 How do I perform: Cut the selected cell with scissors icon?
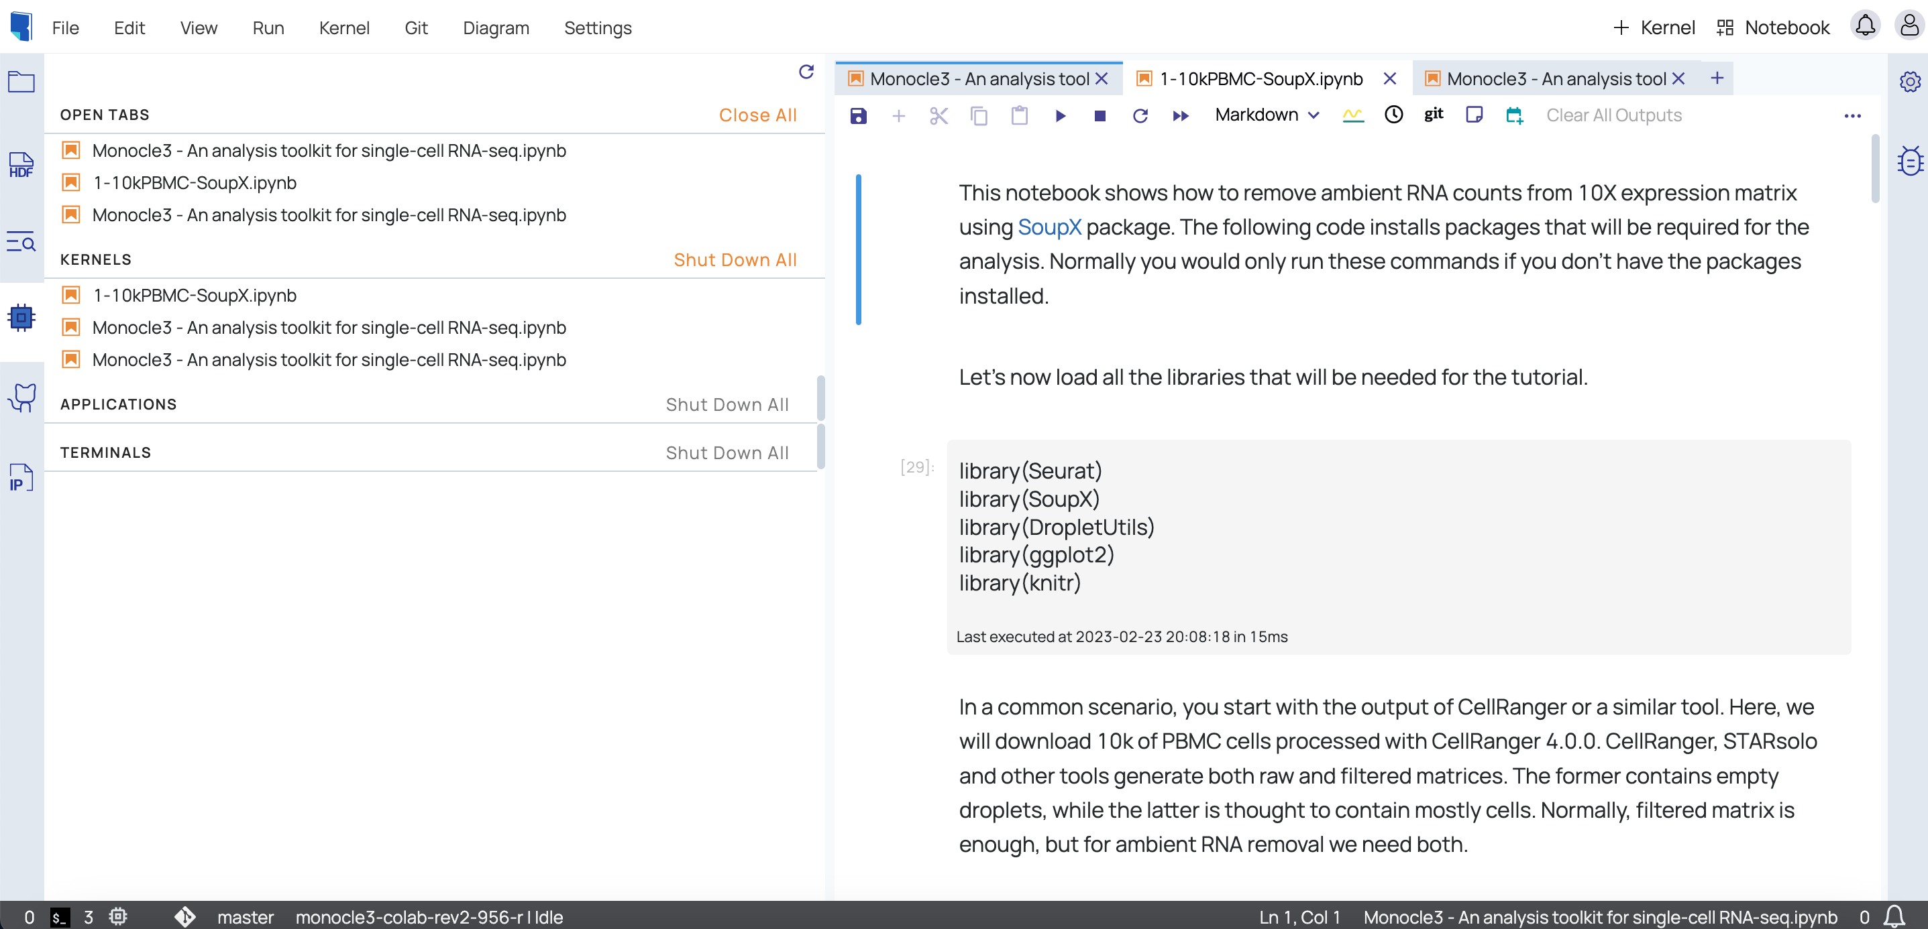tap(939, 115)
